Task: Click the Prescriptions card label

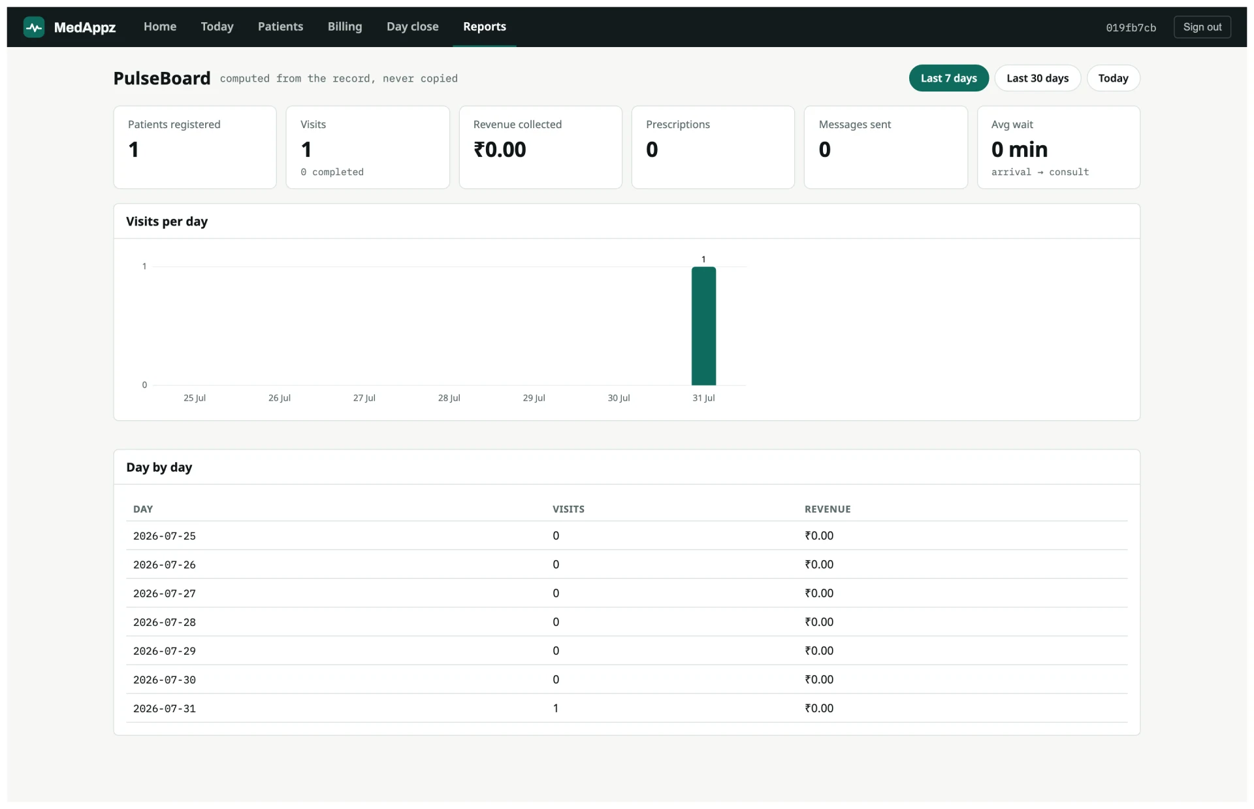Action: click(677, 124)
